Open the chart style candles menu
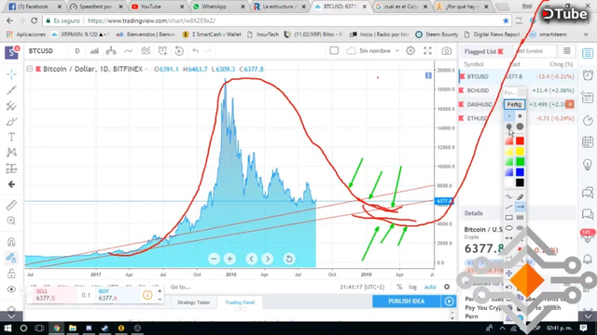The height and width of the screenshot is (335, 597). pyautogui.click(x=94, y=51)
